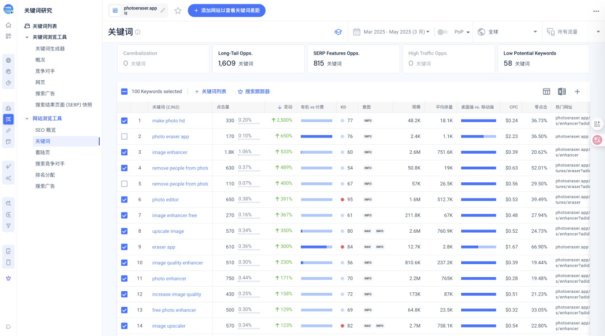The height and width of the screenshot is (336, 605).
Task: Click the sparkle AI icon in left rail
Action: coord(8,167)
